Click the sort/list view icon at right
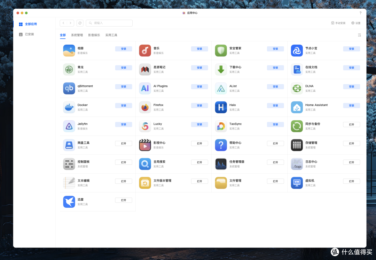 (359, 35)
